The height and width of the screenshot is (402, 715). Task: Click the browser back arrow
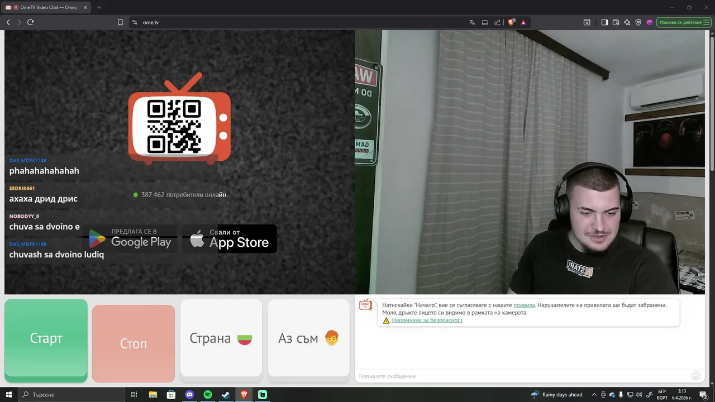(x=8, y=22)
